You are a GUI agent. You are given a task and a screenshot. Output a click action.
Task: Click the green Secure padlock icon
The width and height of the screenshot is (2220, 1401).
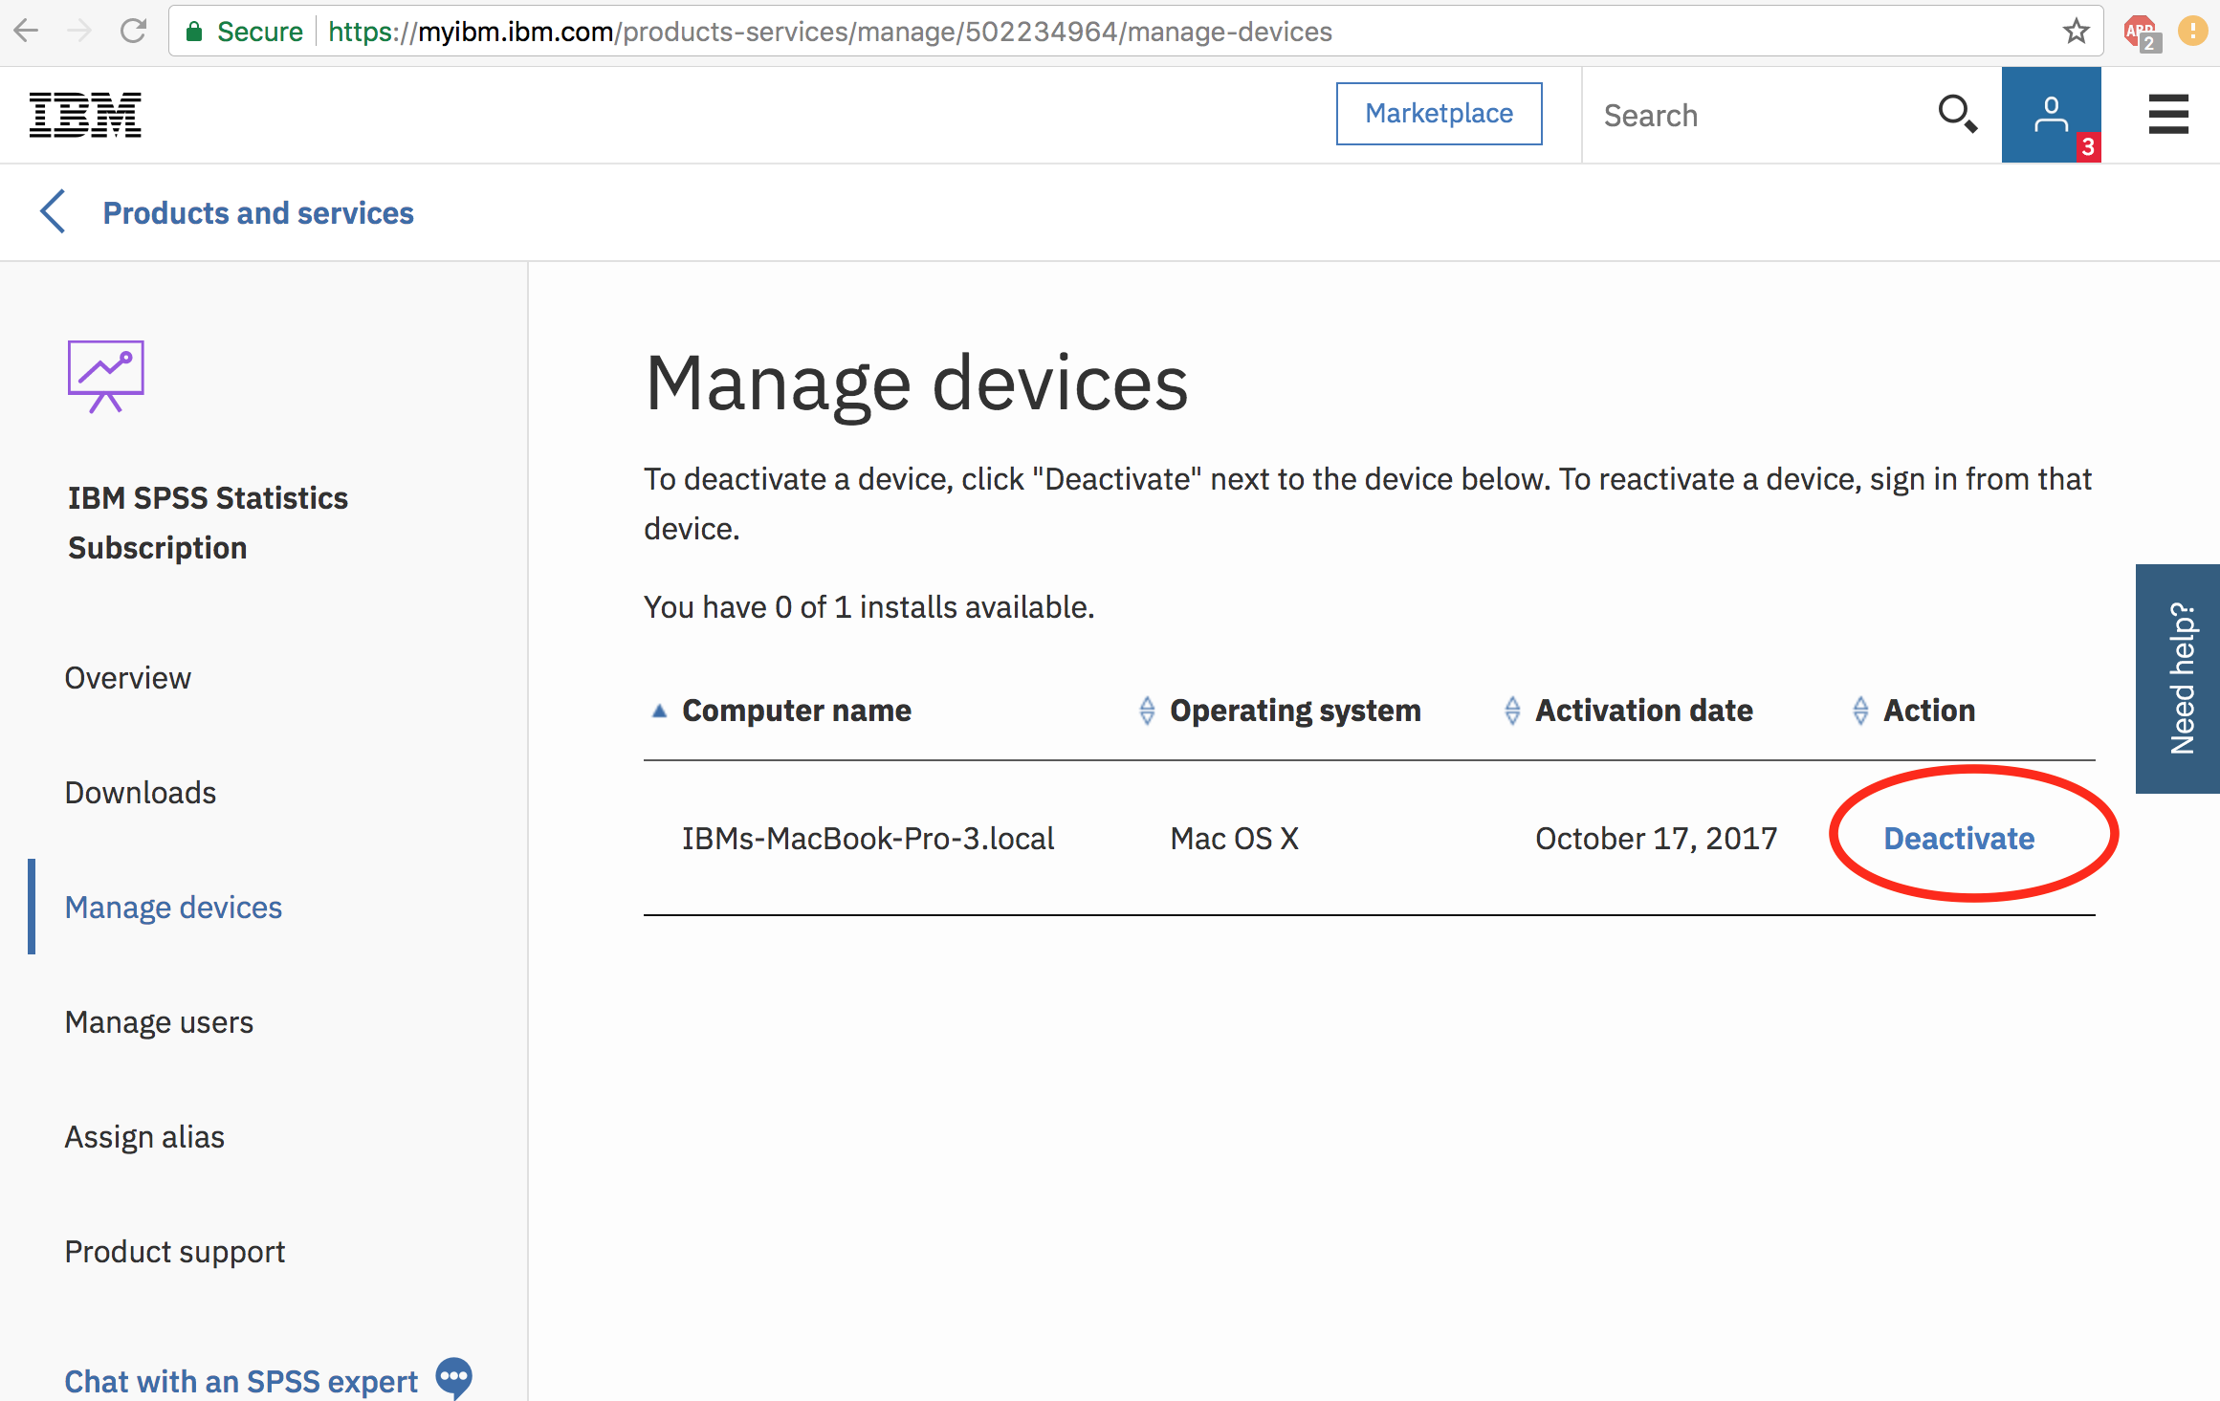coord(194,32)
